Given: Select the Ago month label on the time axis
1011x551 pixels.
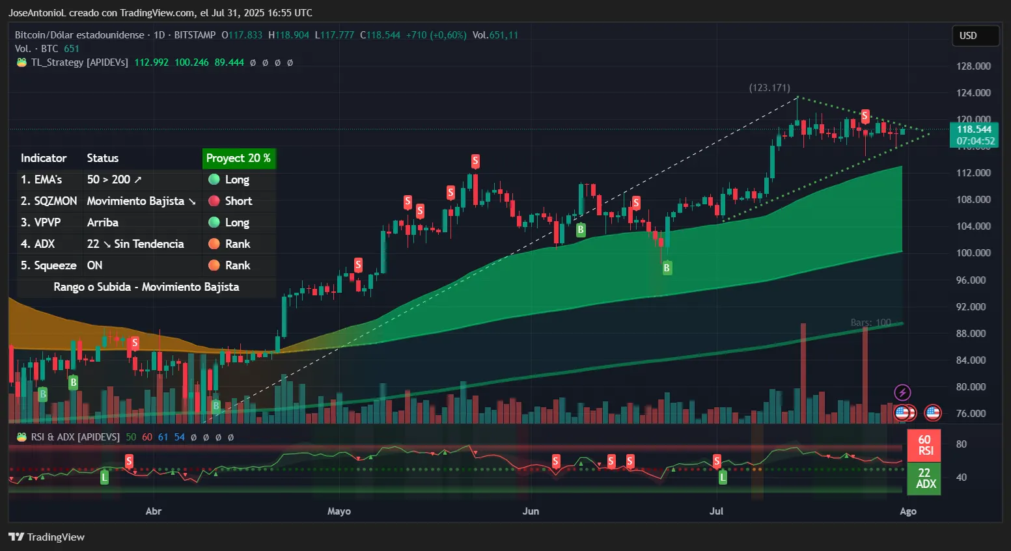Looking at the screenshot, I should [907, 511].
